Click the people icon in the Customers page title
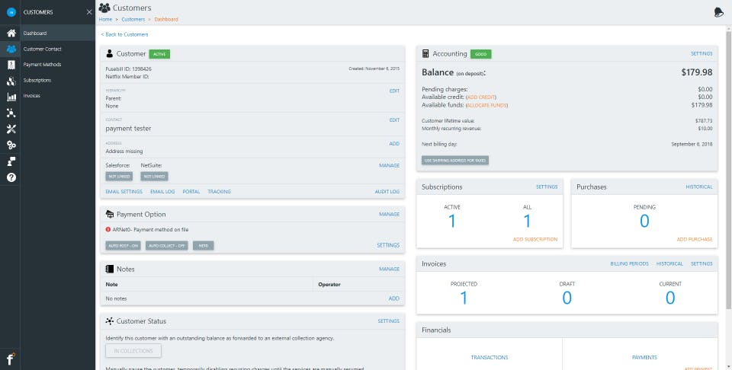This screenshot has height=370, width=732. click(x=104, y=8)
